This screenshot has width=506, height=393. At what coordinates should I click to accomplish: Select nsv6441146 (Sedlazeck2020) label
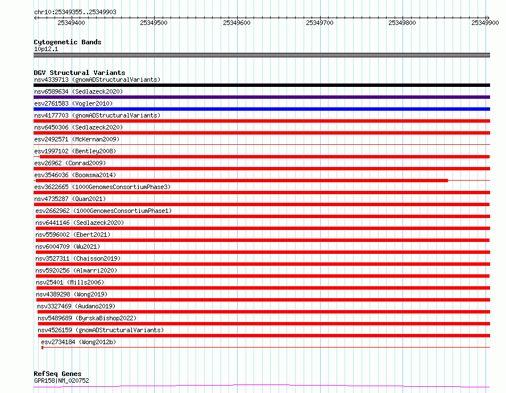click(x=80, y=223)
